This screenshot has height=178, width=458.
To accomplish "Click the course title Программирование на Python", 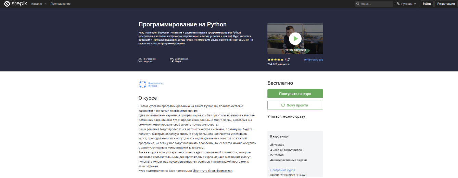I will (x=182, y=24).
